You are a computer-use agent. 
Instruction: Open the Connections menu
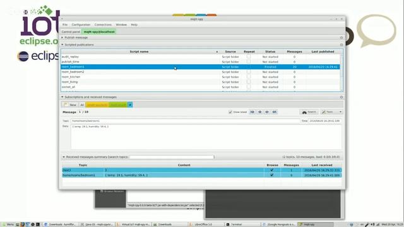tap(103, 25)
